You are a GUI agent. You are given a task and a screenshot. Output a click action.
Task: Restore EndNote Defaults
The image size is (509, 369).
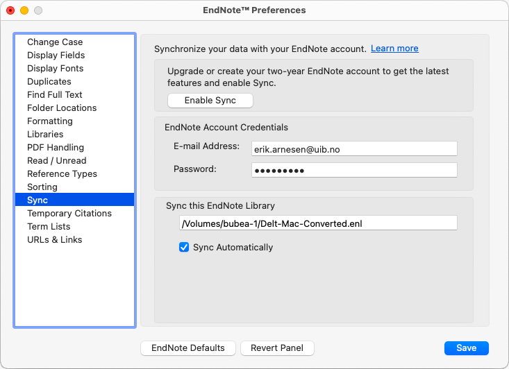[188, 348]
